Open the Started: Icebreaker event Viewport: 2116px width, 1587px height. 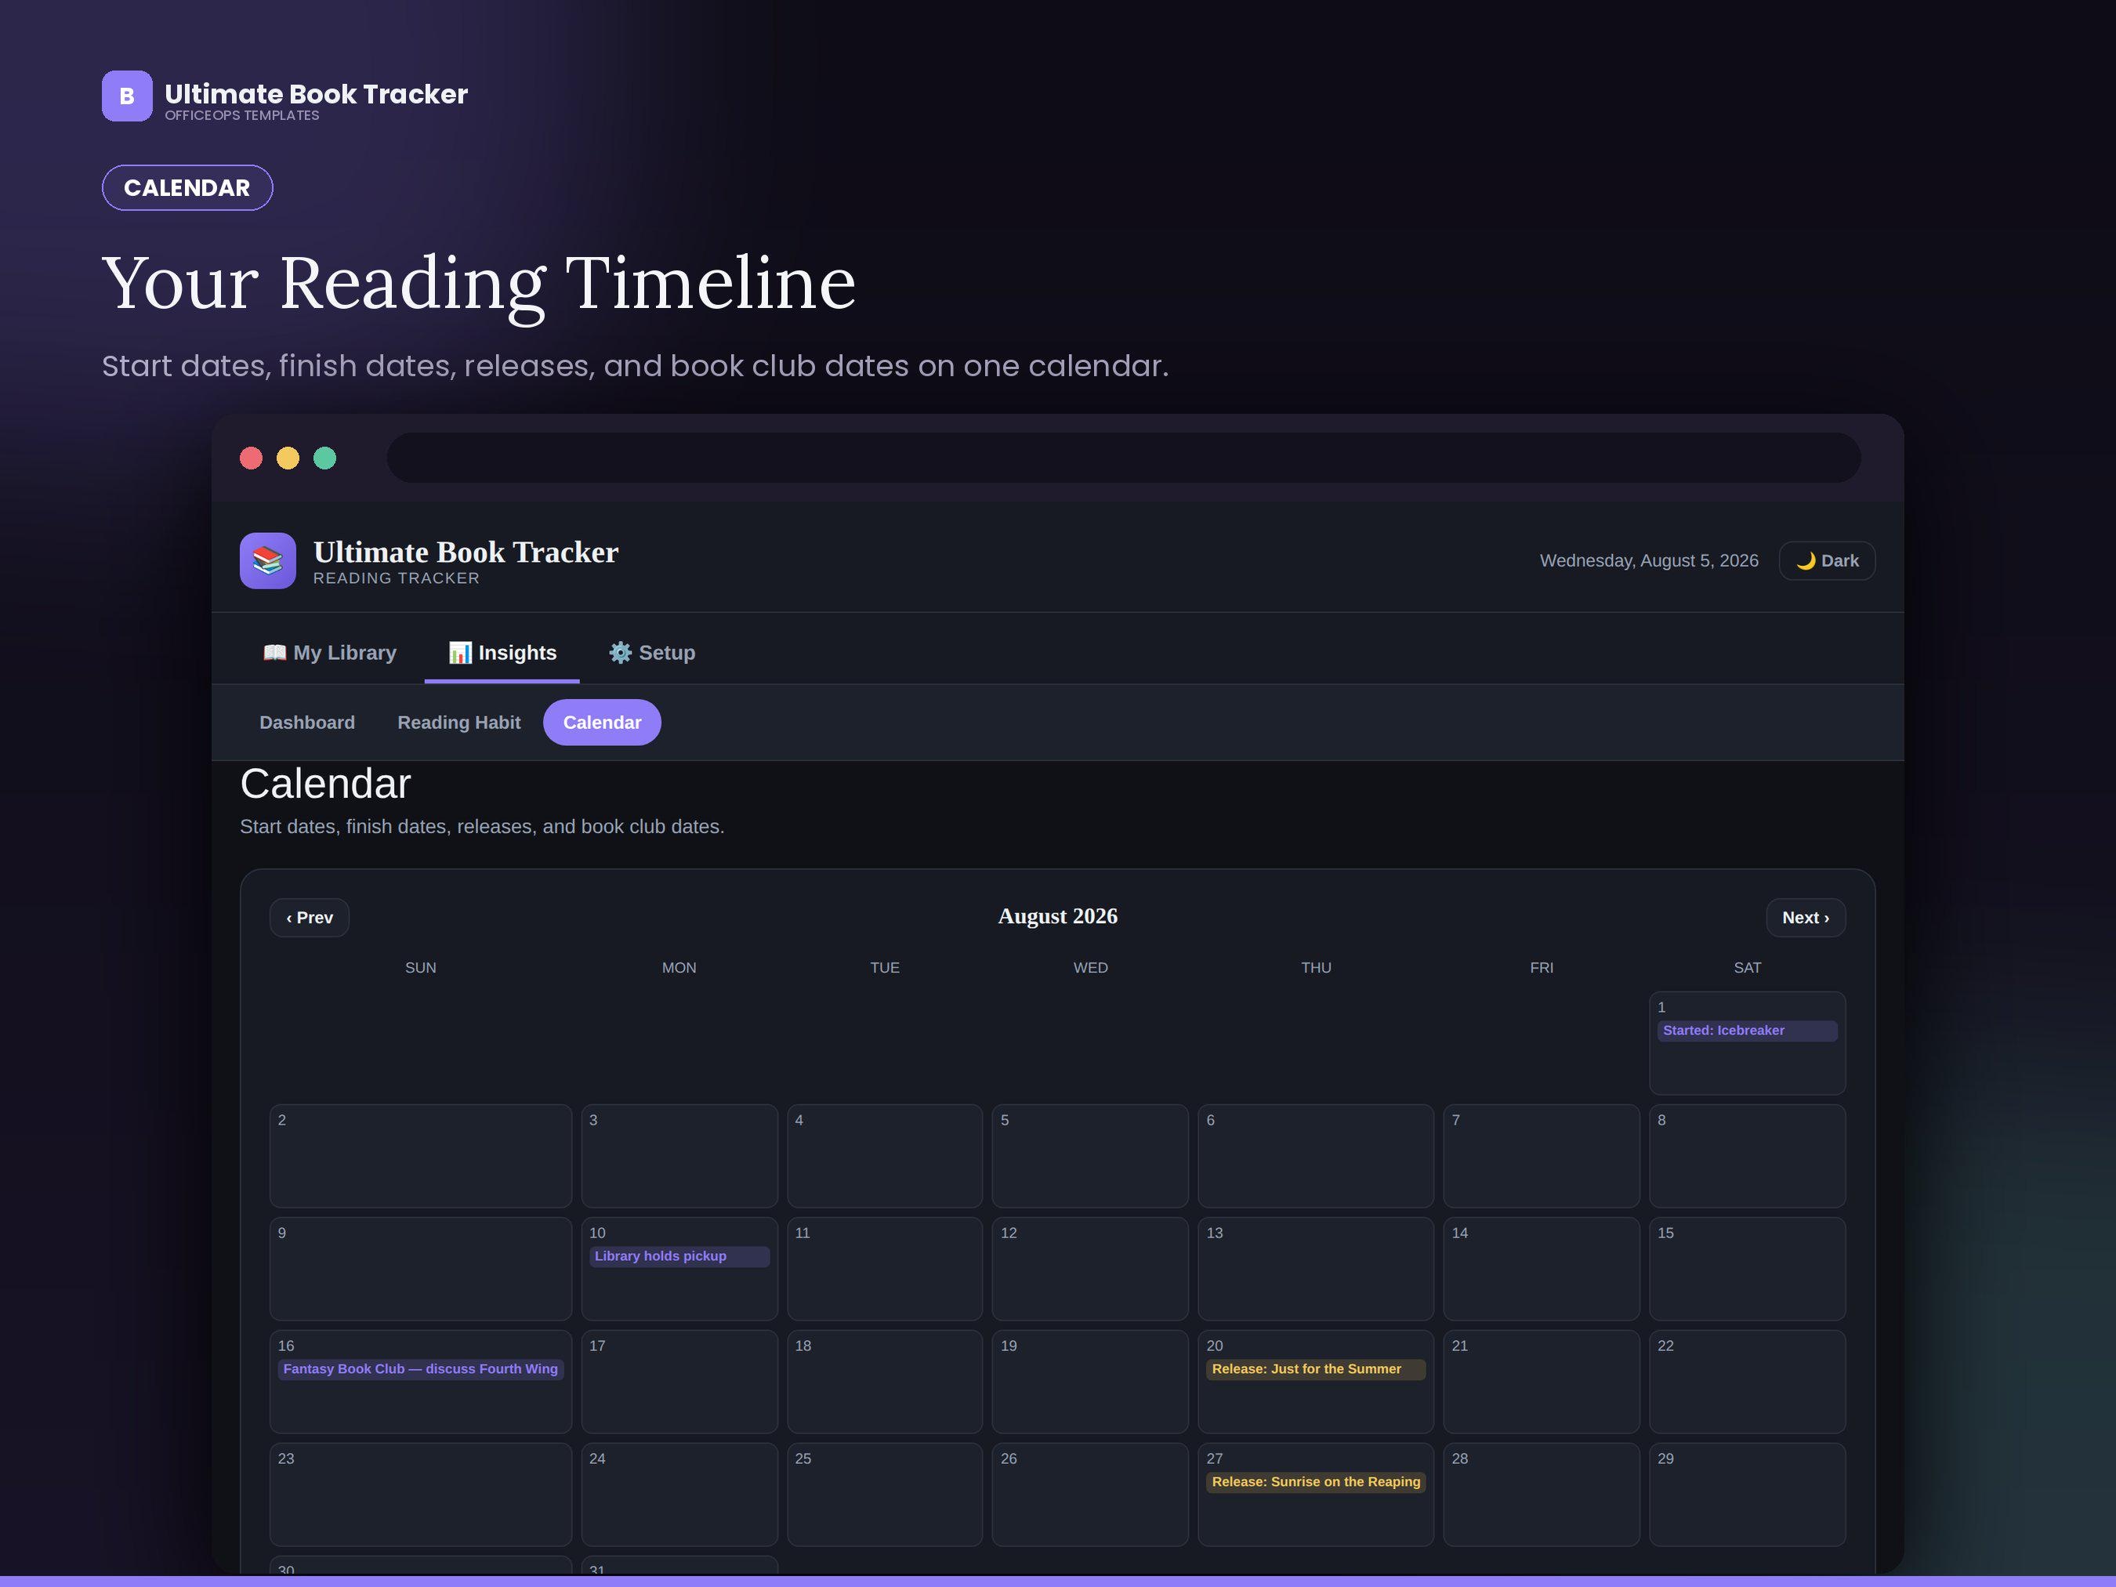[1748, 1031]
